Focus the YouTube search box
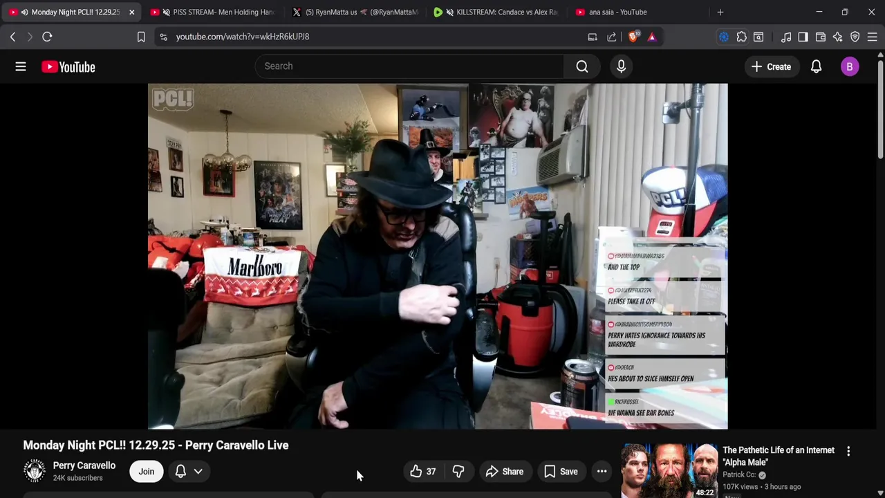Image resolution: width=885 pixels, height=498 pixels. click(409, 66)
